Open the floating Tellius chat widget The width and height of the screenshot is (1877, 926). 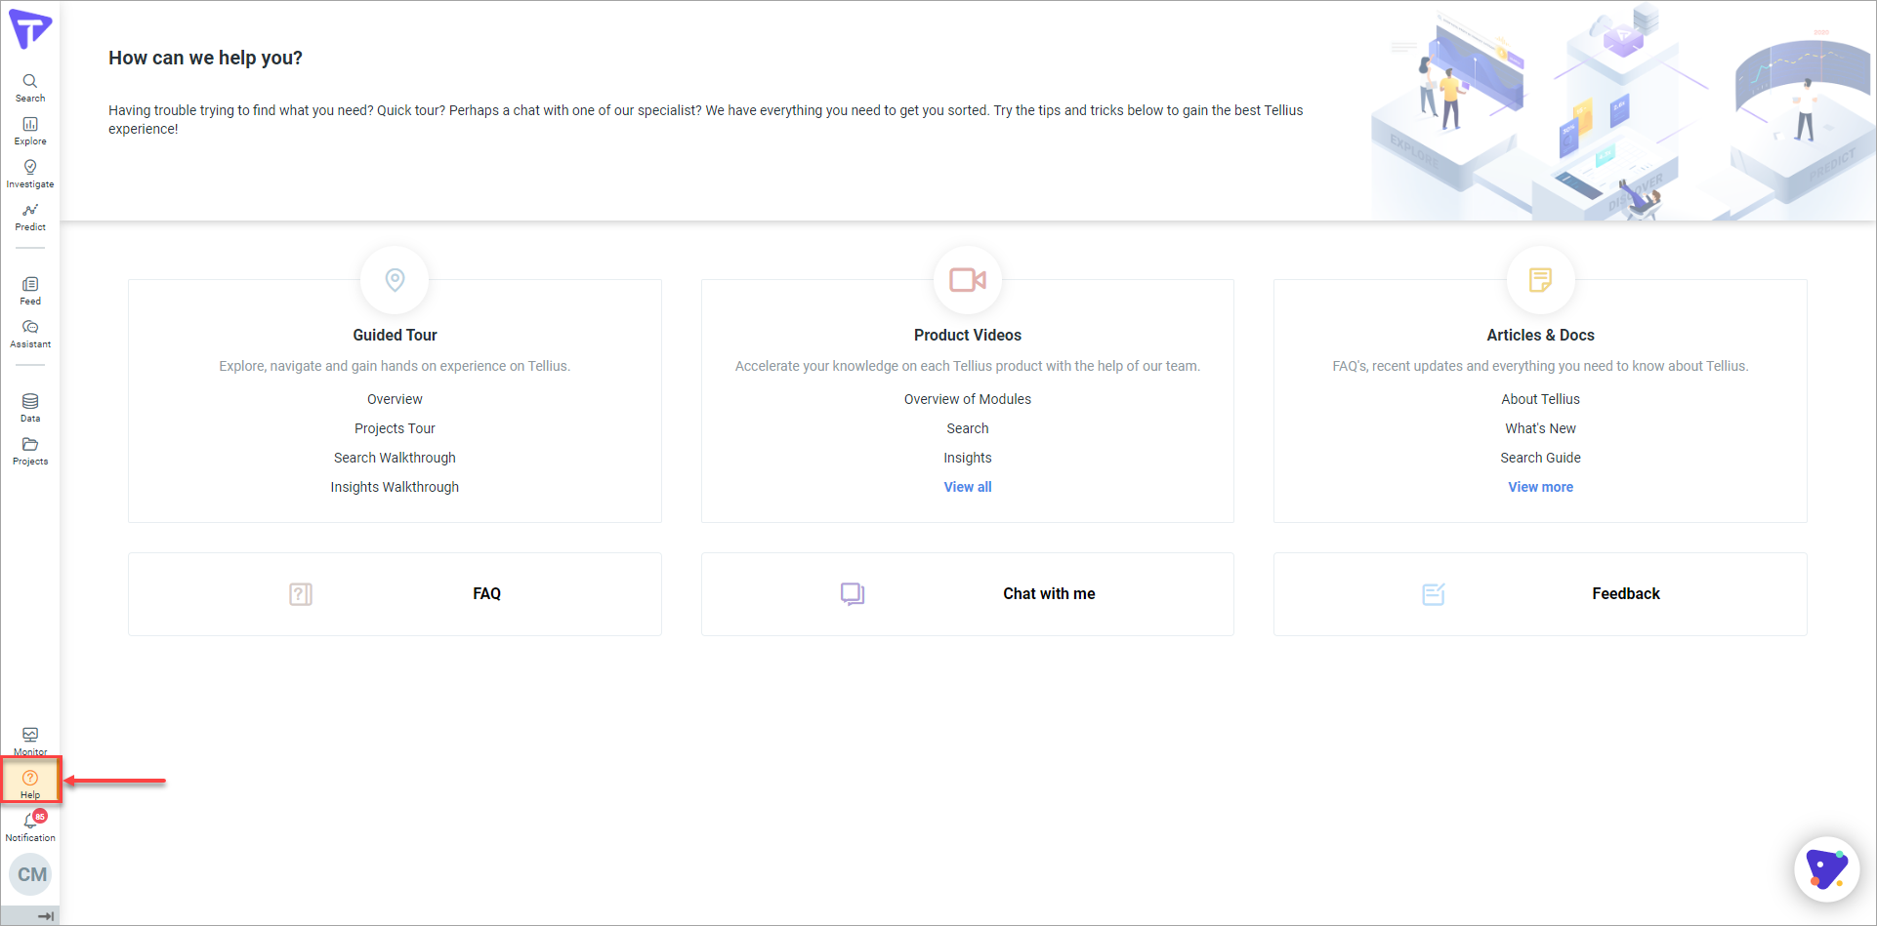(x=1826, y=869)
